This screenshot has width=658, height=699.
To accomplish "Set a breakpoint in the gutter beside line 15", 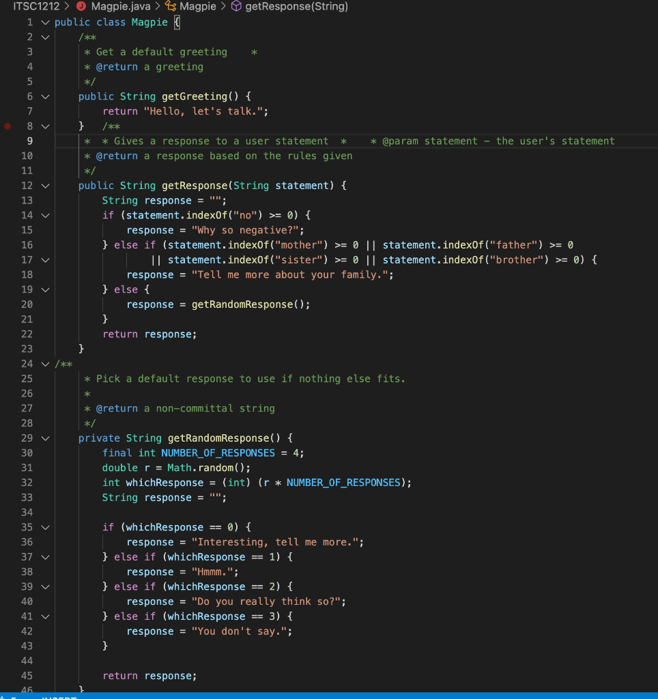I will pyautogui.click(x=7, y=229).
